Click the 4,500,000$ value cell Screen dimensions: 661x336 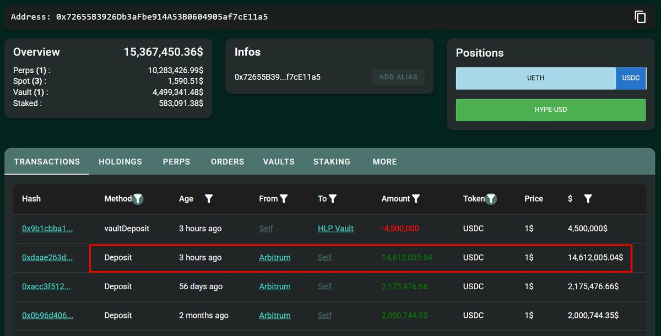point(588,229)
